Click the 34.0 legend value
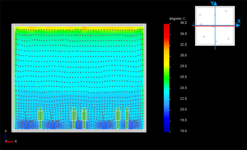This screenshot has height=150, width=247. pyautogui.click(x=183, y=34)
